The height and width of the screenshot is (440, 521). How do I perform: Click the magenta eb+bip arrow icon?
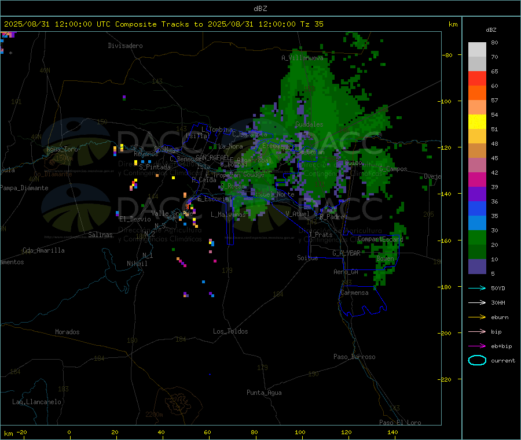477,346
